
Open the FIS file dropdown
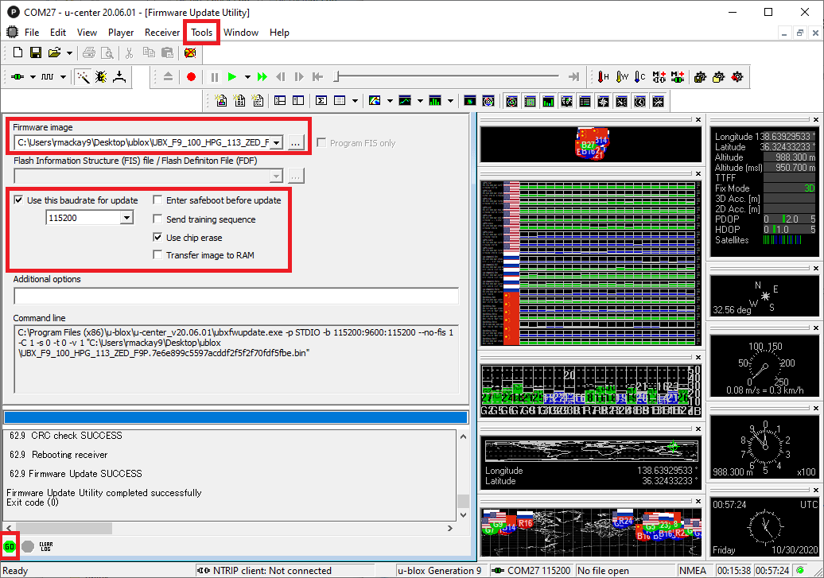pyautogui.click(x=274, y=176)
